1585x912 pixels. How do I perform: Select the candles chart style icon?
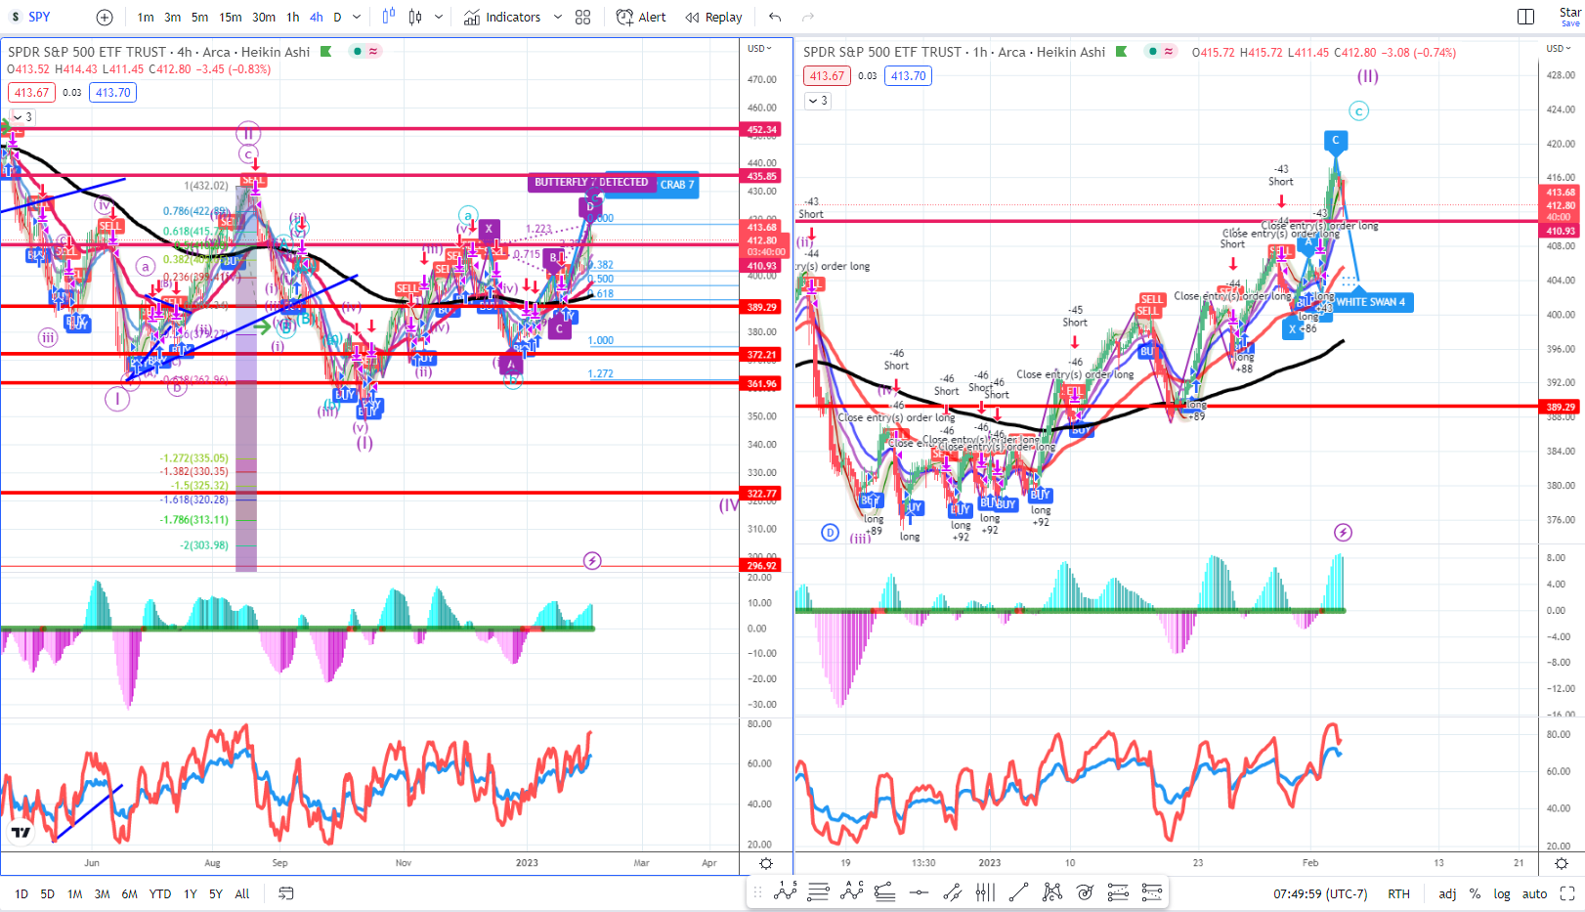(x=415, y=17)
